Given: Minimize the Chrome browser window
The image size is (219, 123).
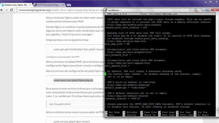Looking at the screenshot, I should [x=206, y=2].
